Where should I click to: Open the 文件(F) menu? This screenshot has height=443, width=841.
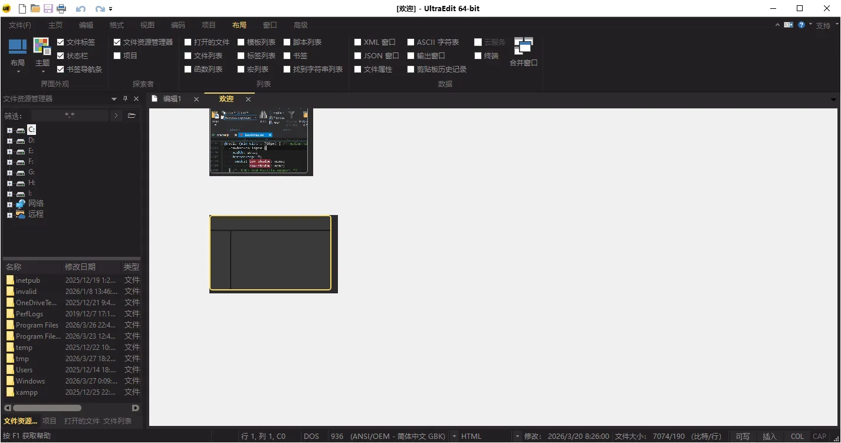click(x=20, y=25)
